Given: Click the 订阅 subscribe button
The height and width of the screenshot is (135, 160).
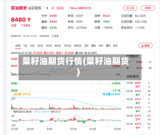Looking at the screenshot, I should (130, 8).
